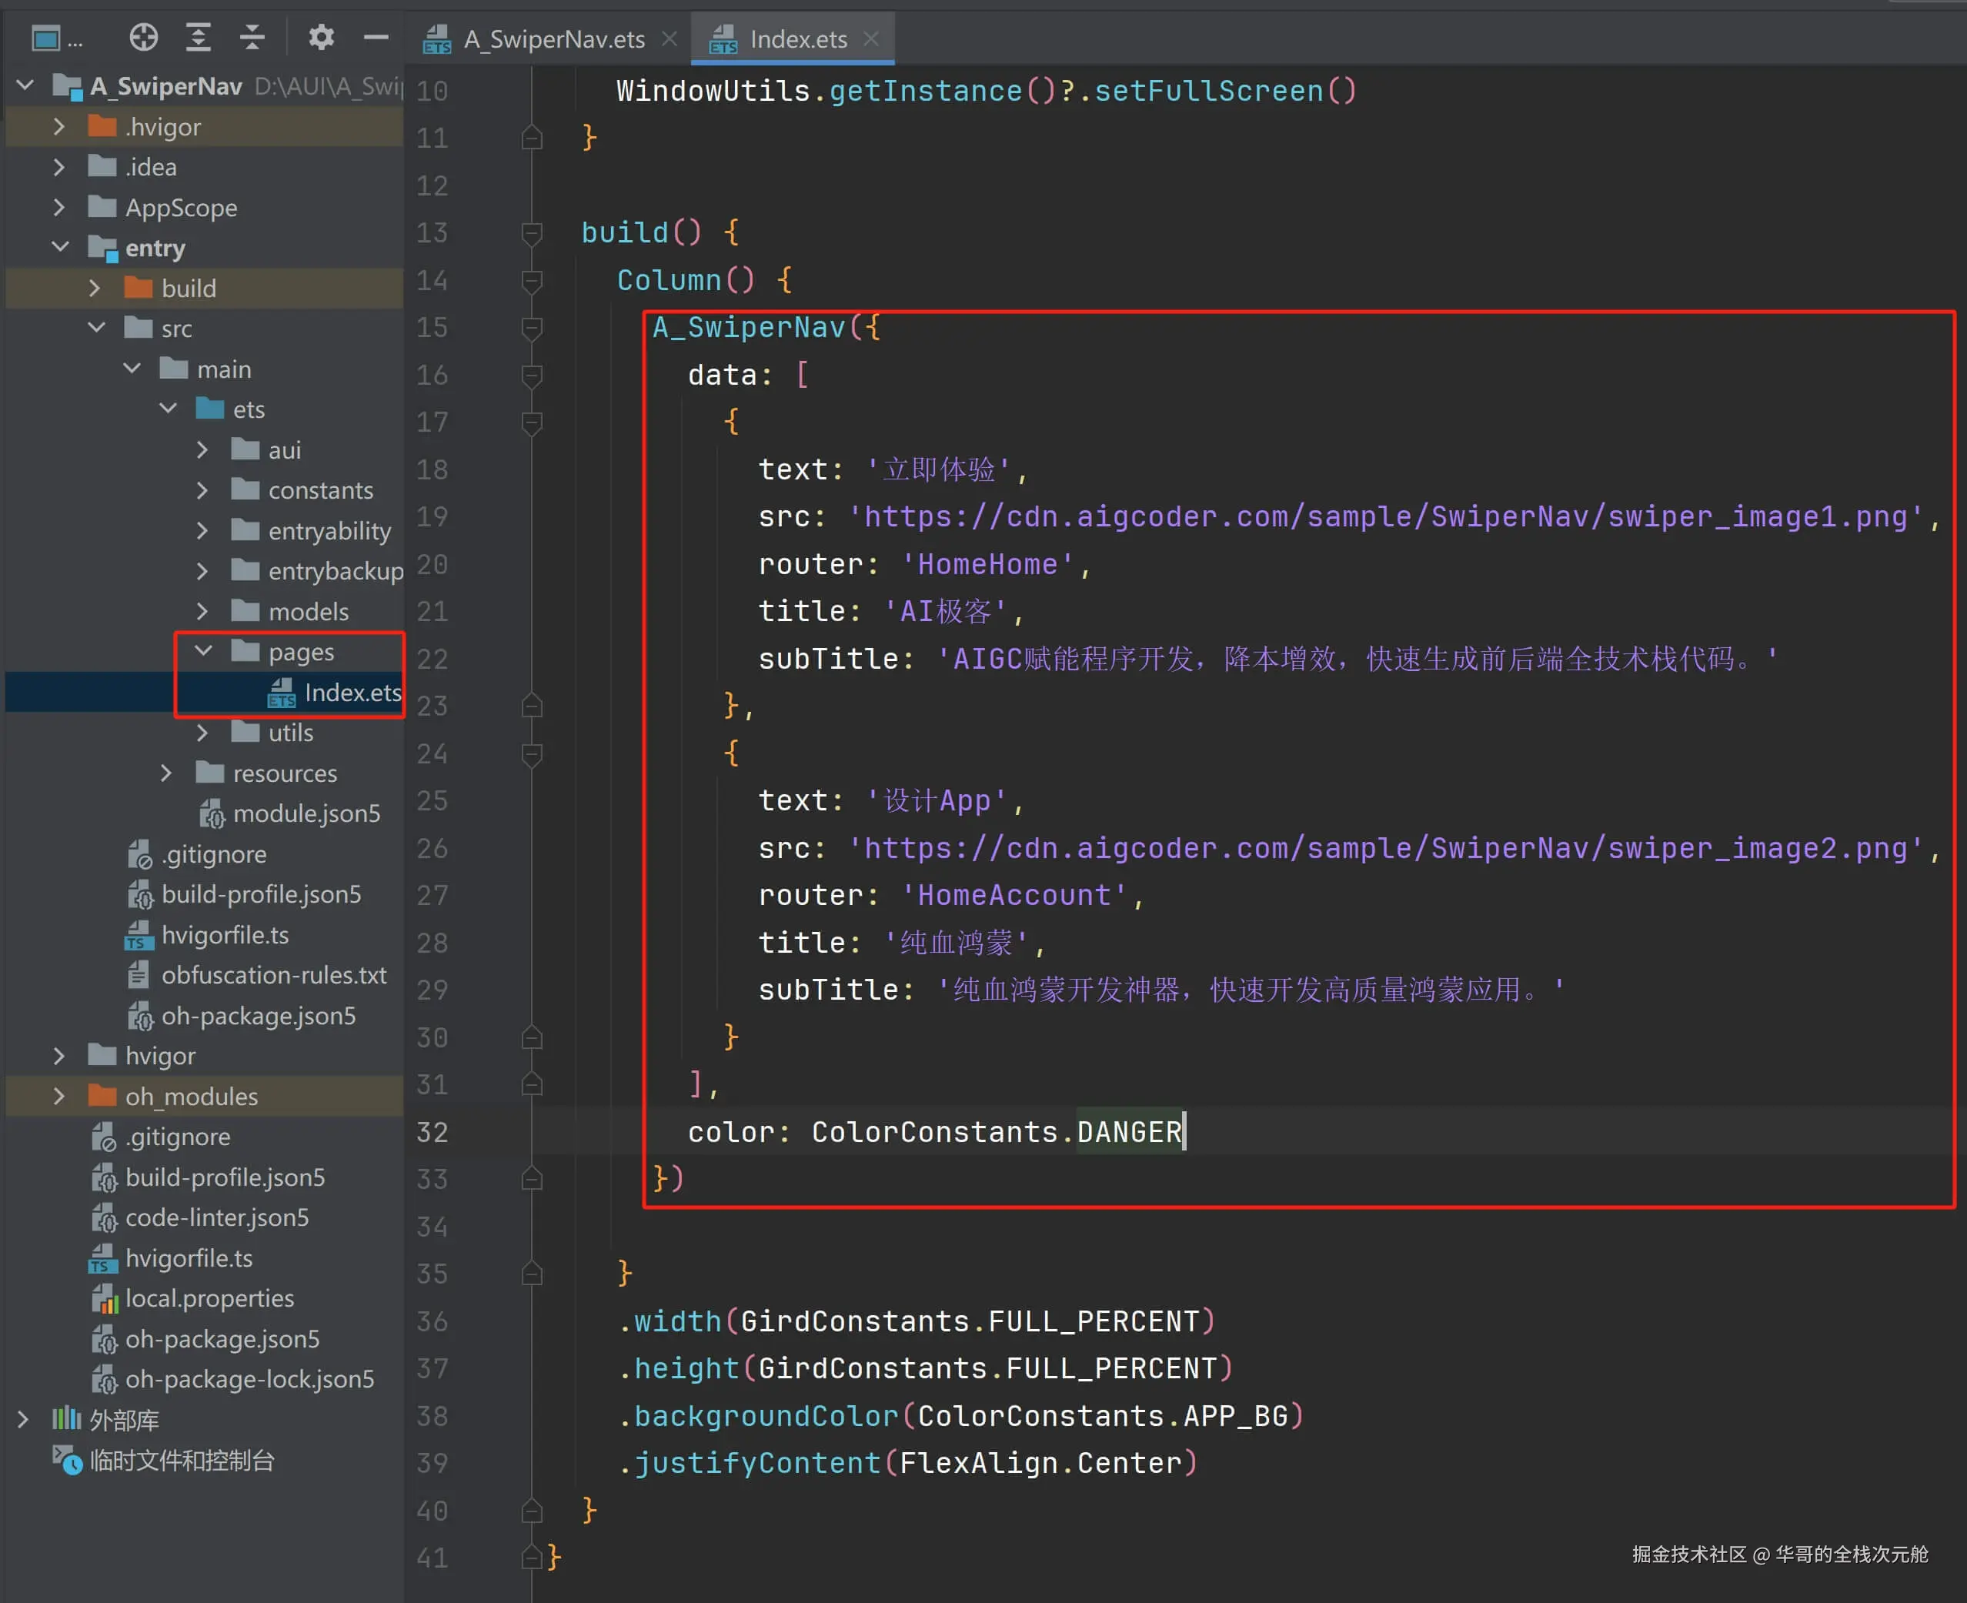Click the hvigorfile.ts file icon under entry
The width and height of the screenshot is (1967, 1603).
(x=139, y=935)
